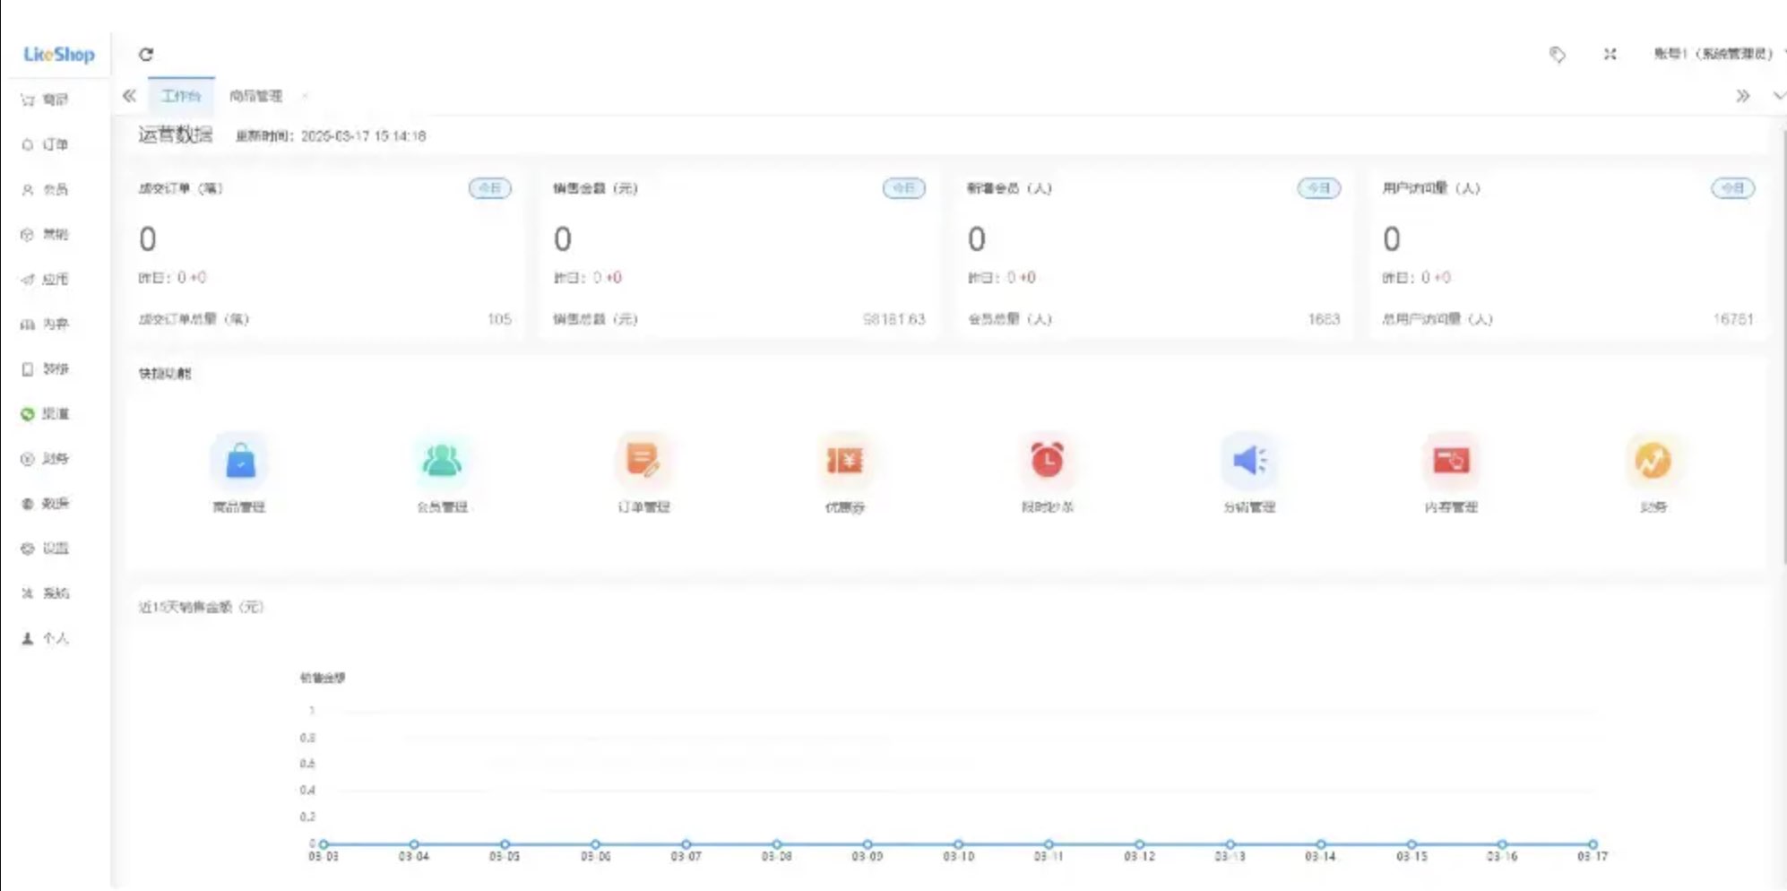The image size is (1787, 891).
Task: Open the alarm clock flash-sale shortcut
Action: tap(1047, 461)
